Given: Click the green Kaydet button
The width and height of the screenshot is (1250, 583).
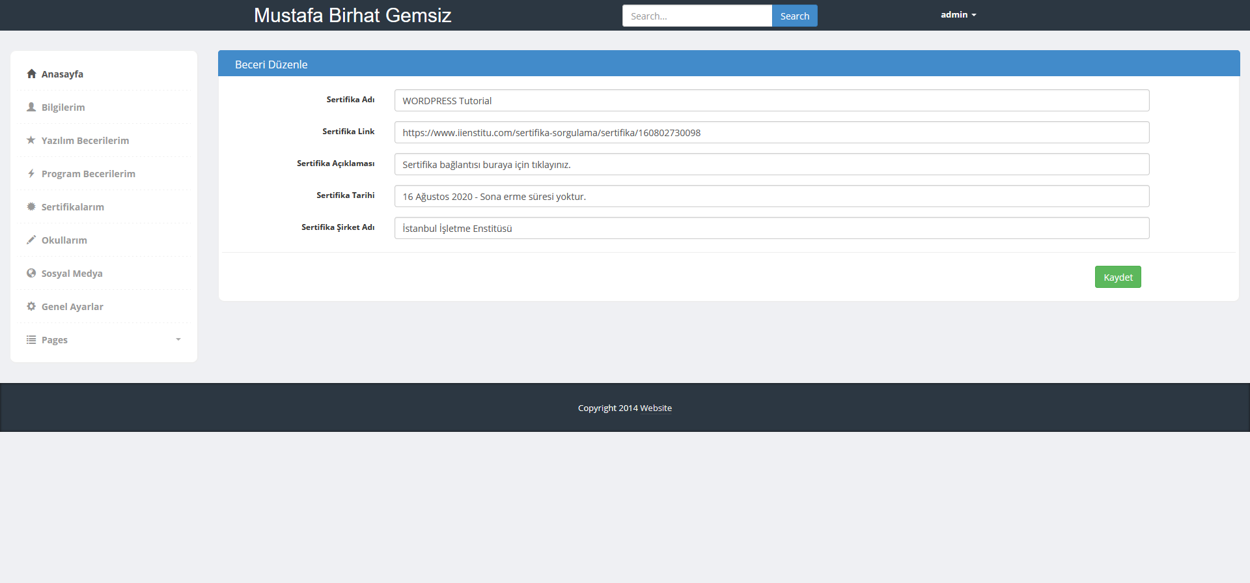Looking at the screenshot, I should coord(1118,277).
